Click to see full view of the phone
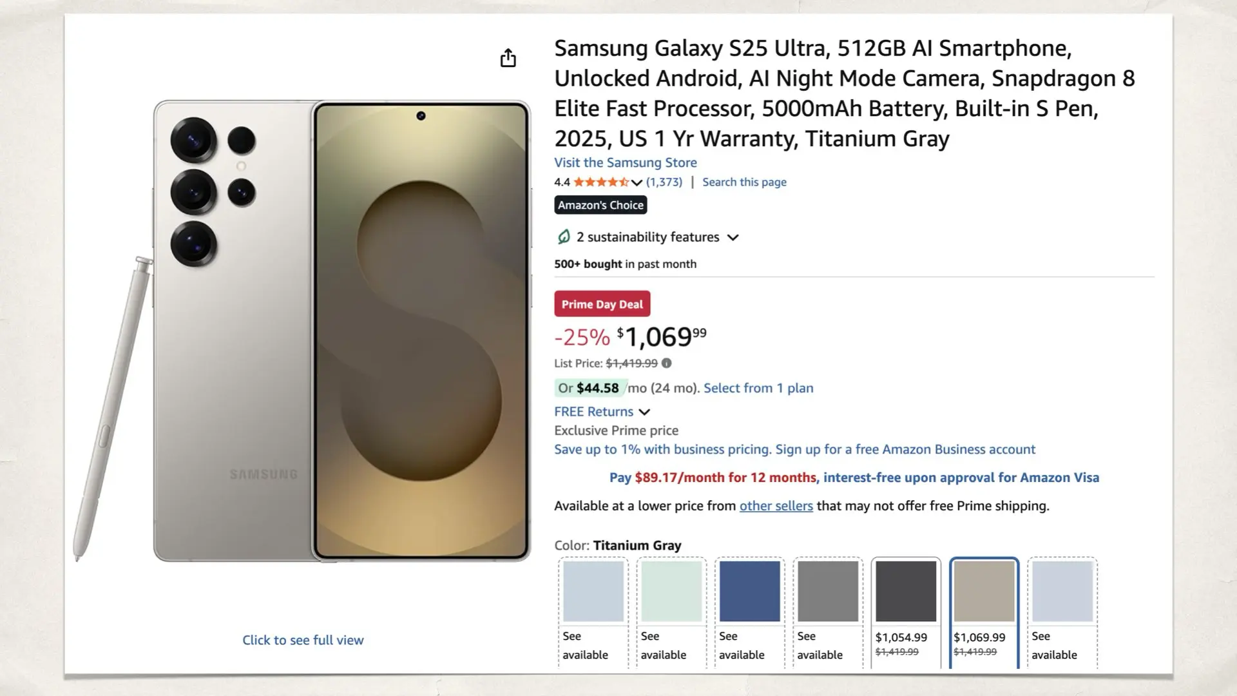Screen dimensions: 1237x696 pos(303,640)
